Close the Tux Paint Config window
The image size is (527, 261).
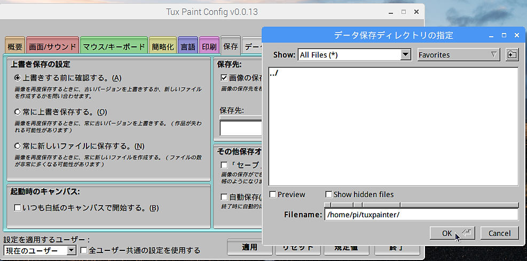click(x=416, y=12)
